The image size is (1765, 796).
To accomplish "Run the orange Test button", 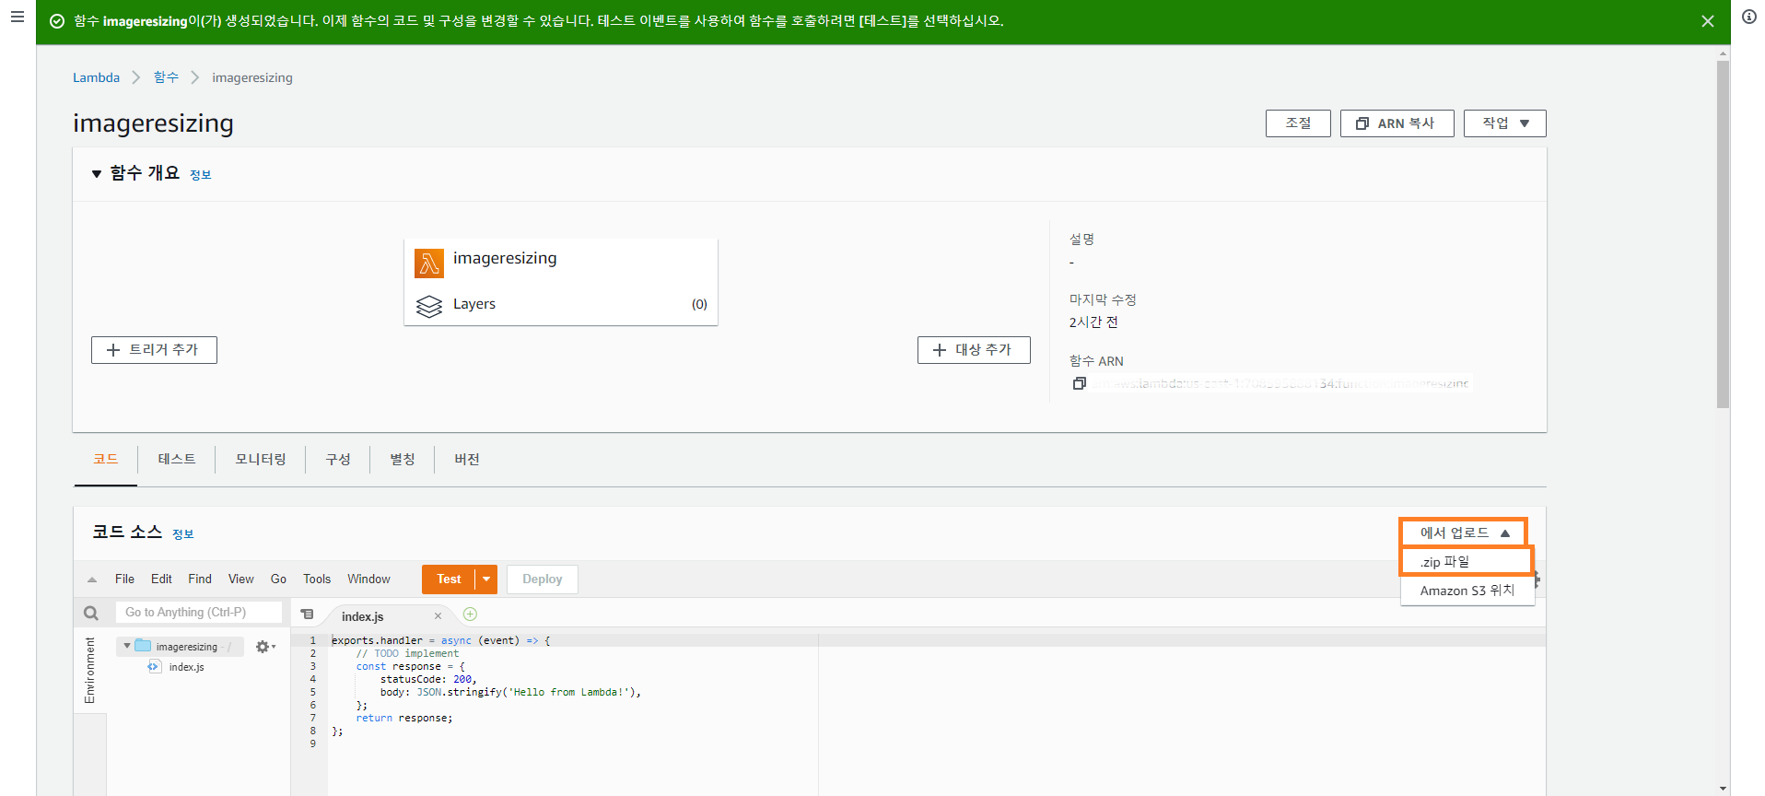I will tap(449, 579).
